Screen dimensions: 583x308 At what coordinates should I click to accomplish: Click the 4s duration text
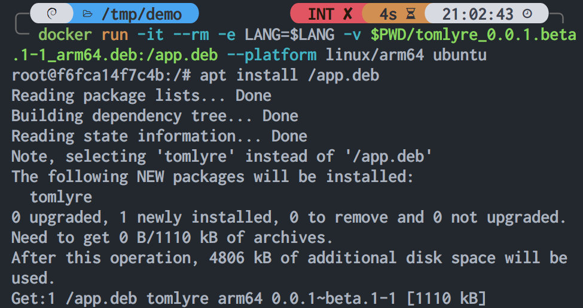tap(388, 14)
